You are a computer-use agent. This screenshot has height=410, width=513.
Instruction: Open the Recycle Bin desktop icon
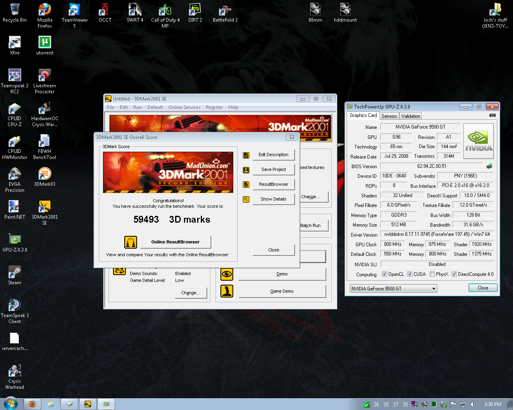point(15,13)
